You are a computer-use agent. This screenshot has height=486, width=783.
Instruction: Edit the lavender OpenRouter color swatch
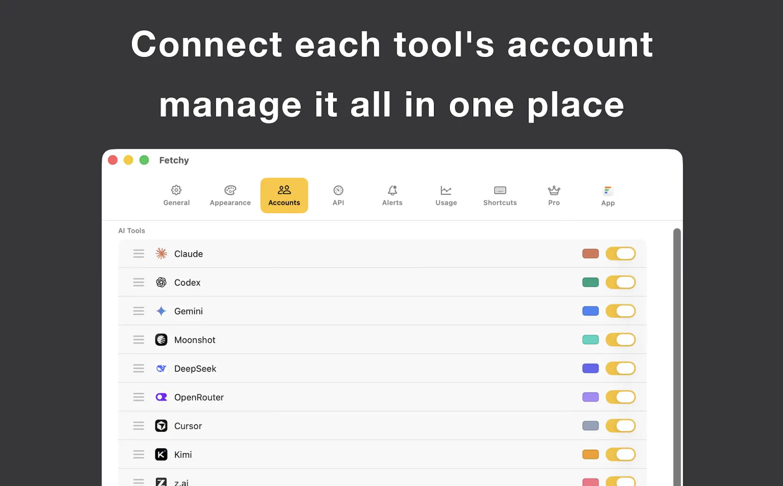[591, 397]
